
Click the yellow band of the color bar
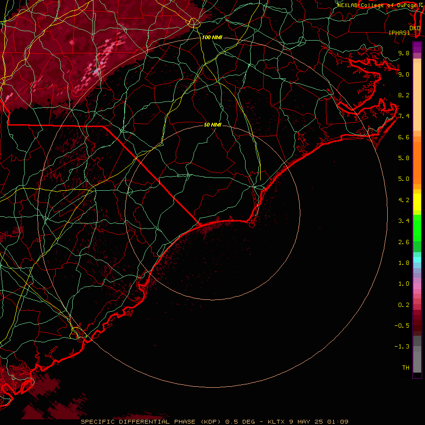click(x=417, y=202)
